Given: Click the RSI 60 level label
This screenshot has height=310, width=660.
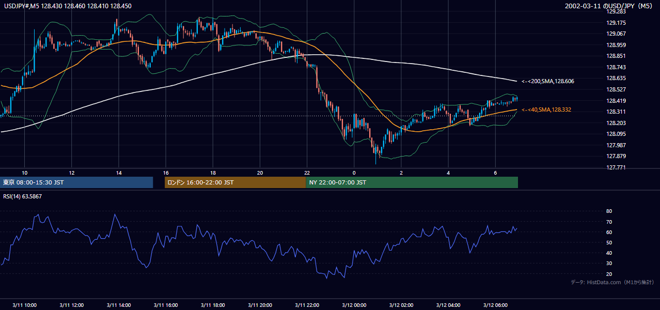Looking at the screenshot, I should 609,232.
